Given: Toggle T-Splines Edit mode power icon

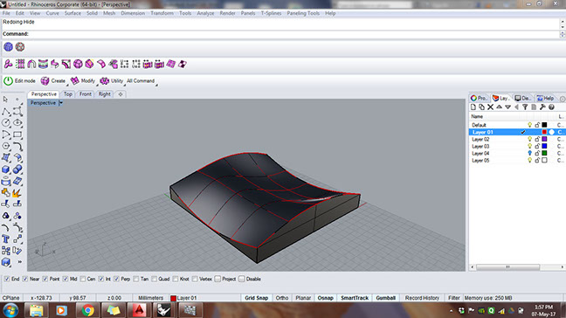Looking at the screenshot, I should coord(8,81).
